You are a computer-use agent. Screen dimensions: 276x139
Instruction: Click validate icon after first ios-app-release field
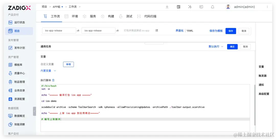[78, 30]
